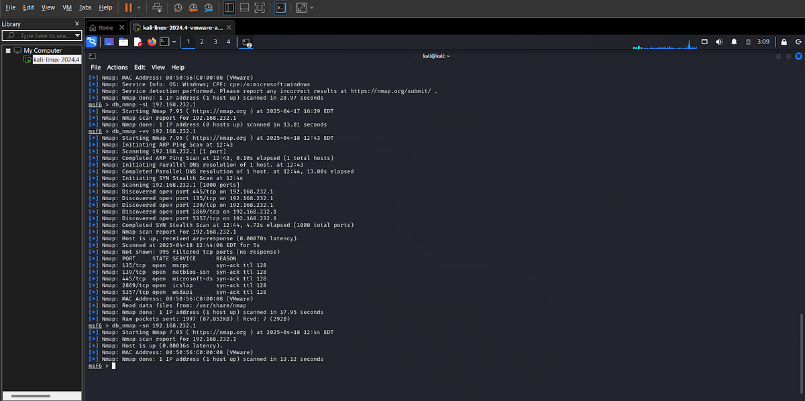Toggle the console view mode

280,7
